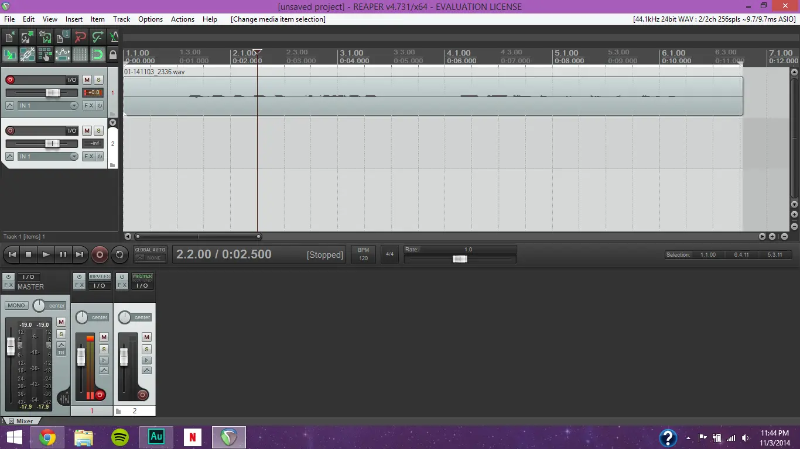Open Spotify from the Windows taskbar
The width and height of the screenshot is (800, 449).
pyautogui.click(x=120, y=437)
